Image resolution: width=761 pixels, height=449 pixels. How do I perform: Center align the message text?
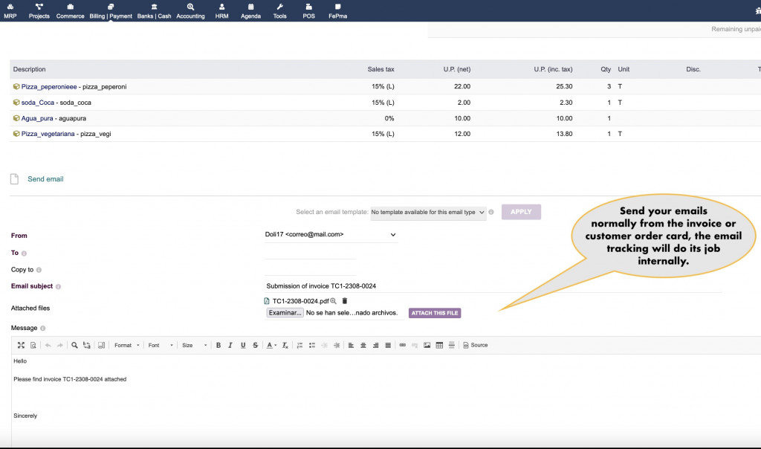coord(363,345)
